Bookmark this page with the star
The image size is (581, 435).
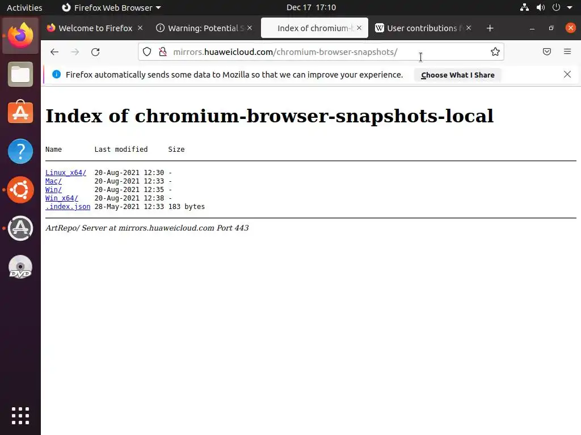coord(495,52)
